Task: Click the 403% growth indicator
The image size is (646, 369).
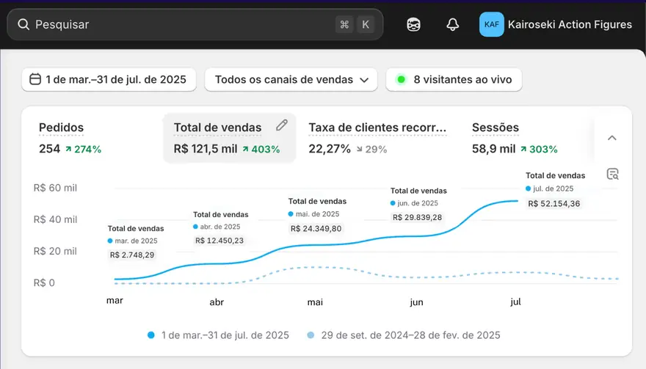Action: pos(261,149)
